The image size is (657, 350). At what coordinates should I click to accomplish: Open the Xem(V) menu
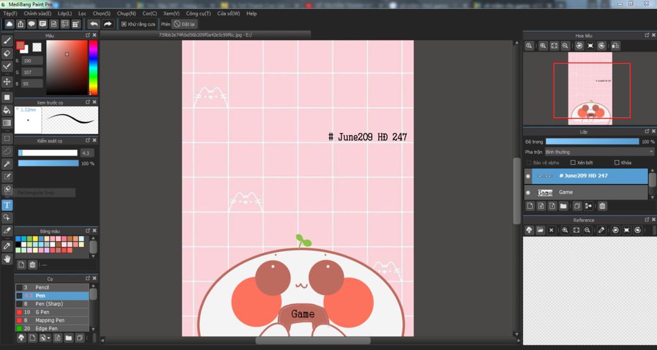coord(171,13)
